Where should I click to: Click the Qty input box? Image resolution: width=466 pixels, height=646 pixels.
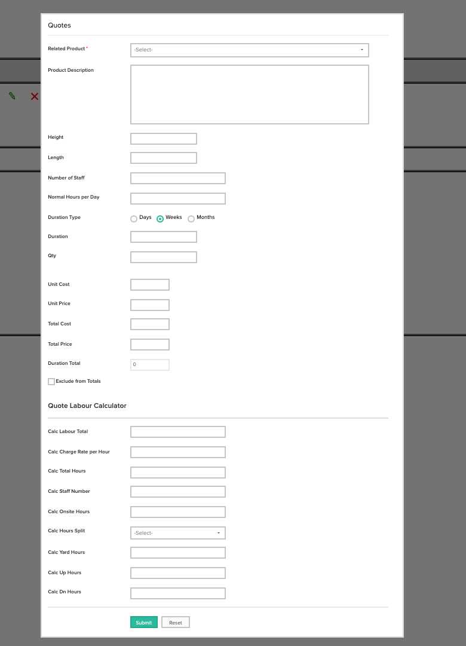click(164, 257)
